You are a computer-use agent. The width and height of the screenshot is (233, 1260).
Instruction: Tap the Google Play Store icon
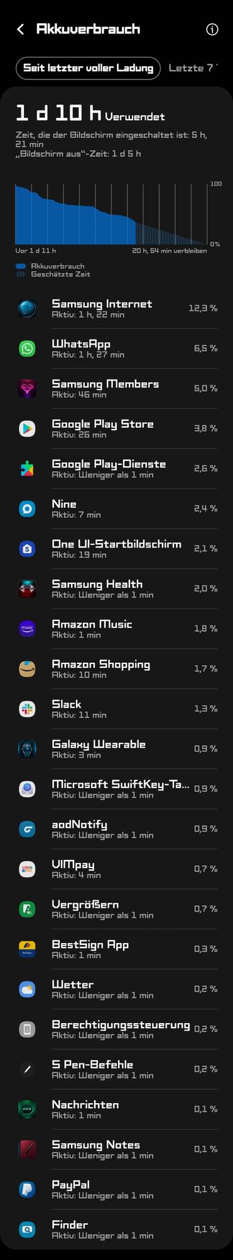pyautogui.click(x=27, y=428)
